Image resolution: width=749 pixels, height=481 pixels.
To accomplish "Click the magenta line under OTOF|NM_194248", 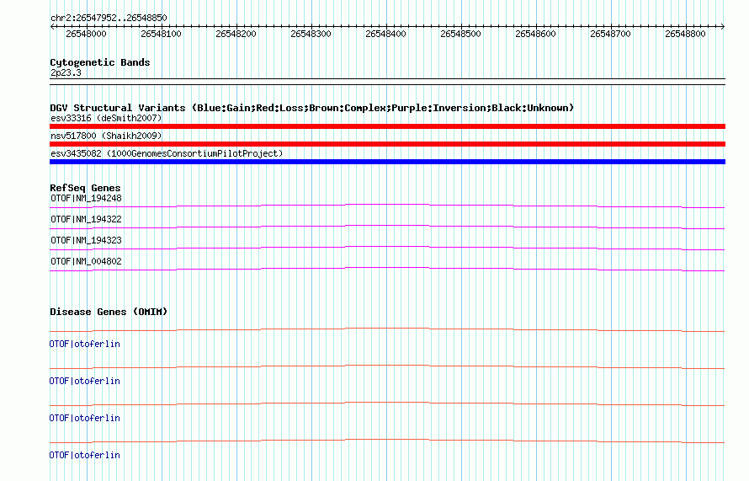I will 387,205.
